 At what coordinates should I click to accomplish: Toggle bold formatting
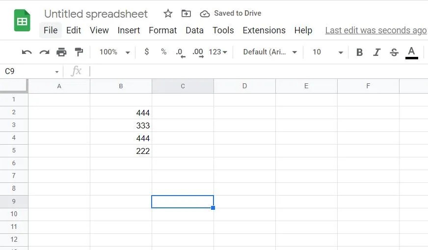tap(359, 52)
